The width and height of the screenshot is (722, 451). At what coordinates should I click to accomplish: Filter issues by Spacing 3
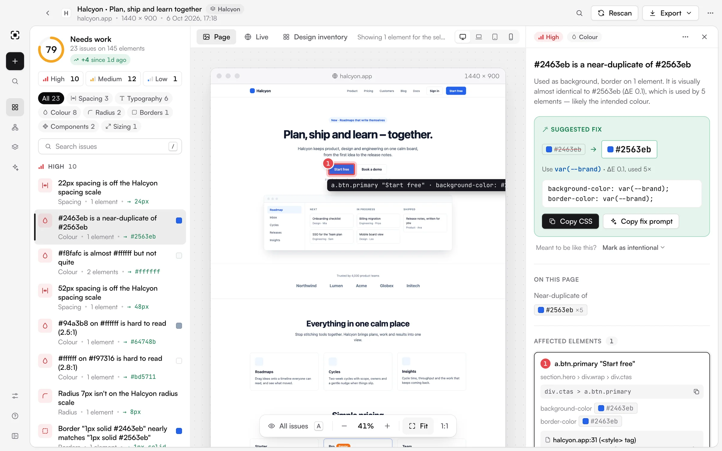click(89, 98)
